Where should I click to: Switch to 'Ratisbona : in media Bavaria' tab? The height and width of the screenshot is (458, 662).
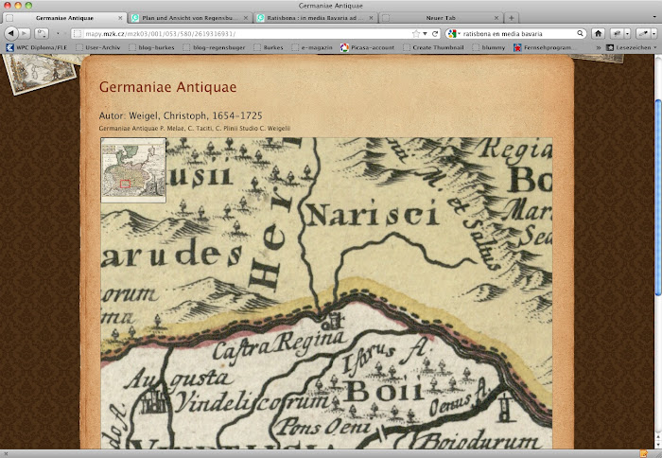click(x=315, y=18)
